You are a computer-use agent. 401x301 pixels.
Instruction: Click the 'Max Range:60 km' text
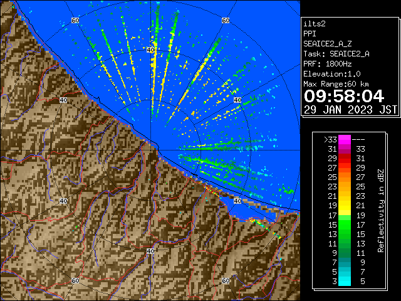pos(336,84)
